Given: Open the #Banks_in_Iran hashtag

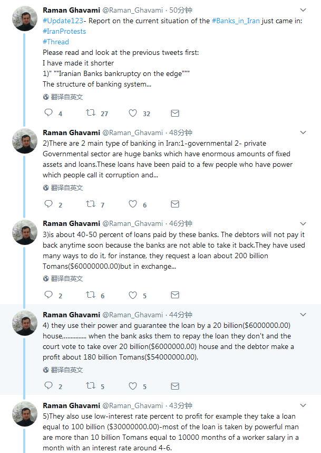Looking at the screenshot, I should pos(236,21).
